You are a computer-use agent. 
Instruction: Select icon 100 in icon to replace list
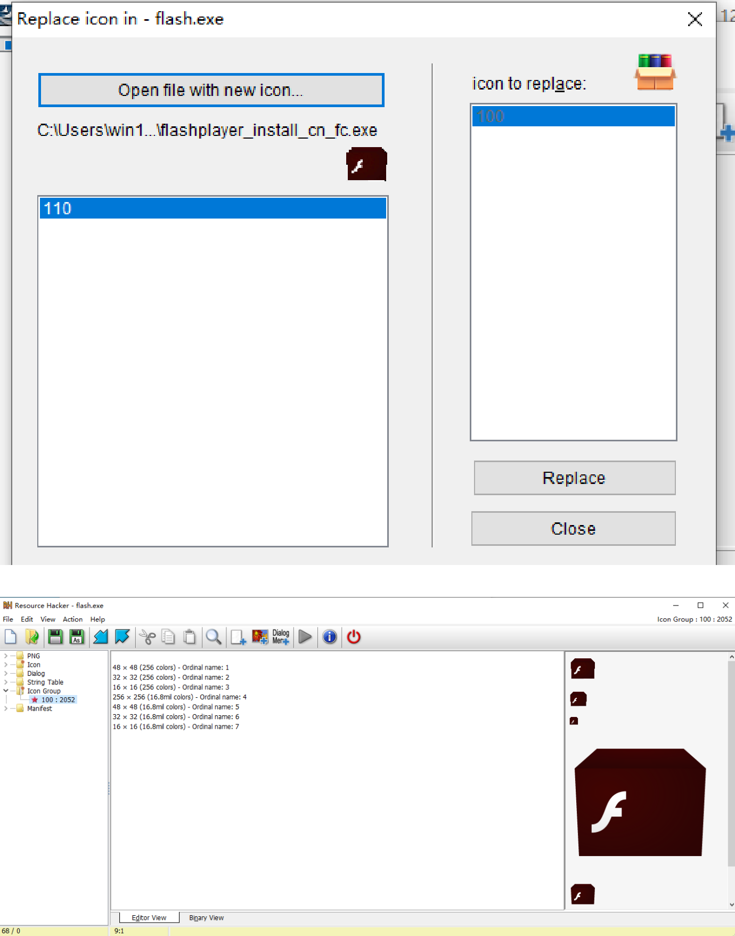coord(573,116)
